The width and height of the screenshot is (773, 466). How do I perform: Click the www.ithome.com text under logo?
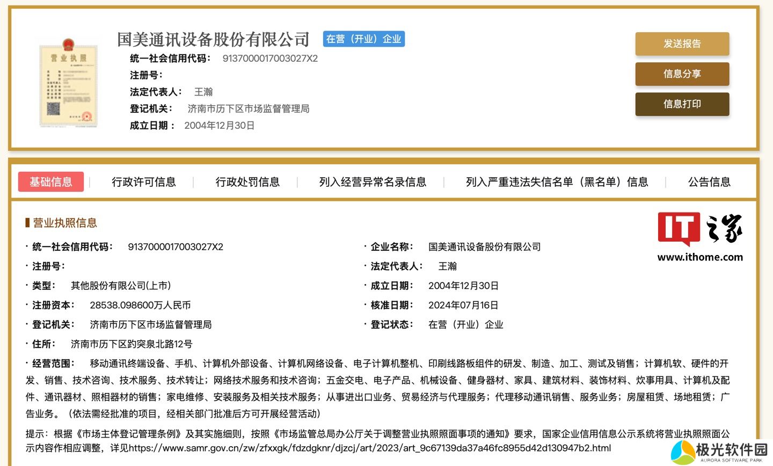[x=700, y=257]
